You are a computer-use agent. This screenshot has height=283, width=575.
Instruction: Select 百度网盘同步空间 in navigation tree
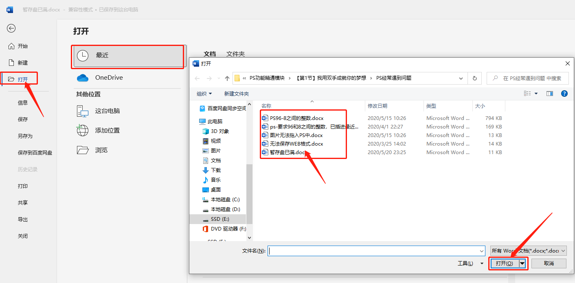[x=223, y=109]
